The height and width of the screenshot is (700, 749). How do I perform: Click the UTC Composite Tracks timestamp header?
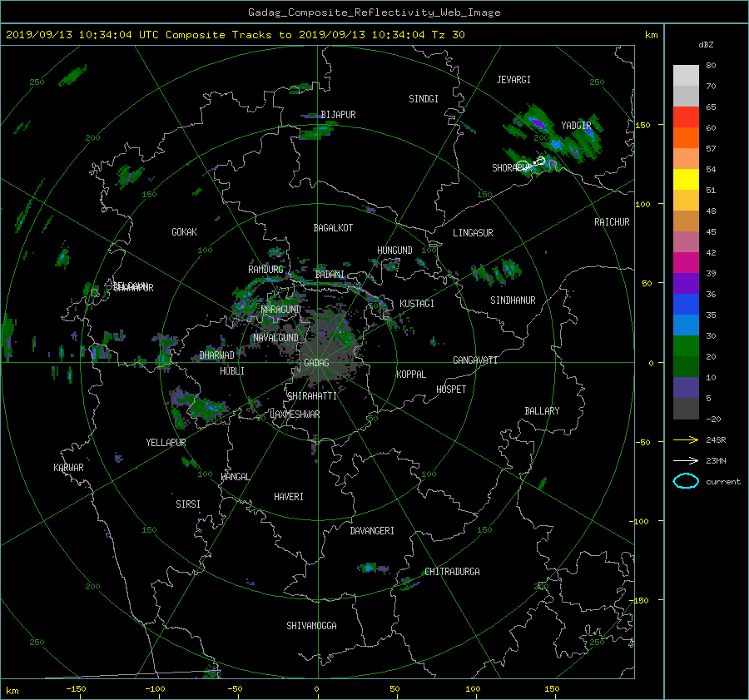(x=235, y=34)
